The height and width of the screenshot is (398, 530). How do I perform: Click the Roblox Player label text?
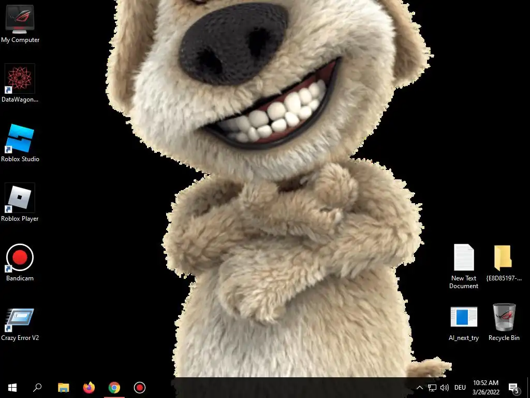(20, 219)
